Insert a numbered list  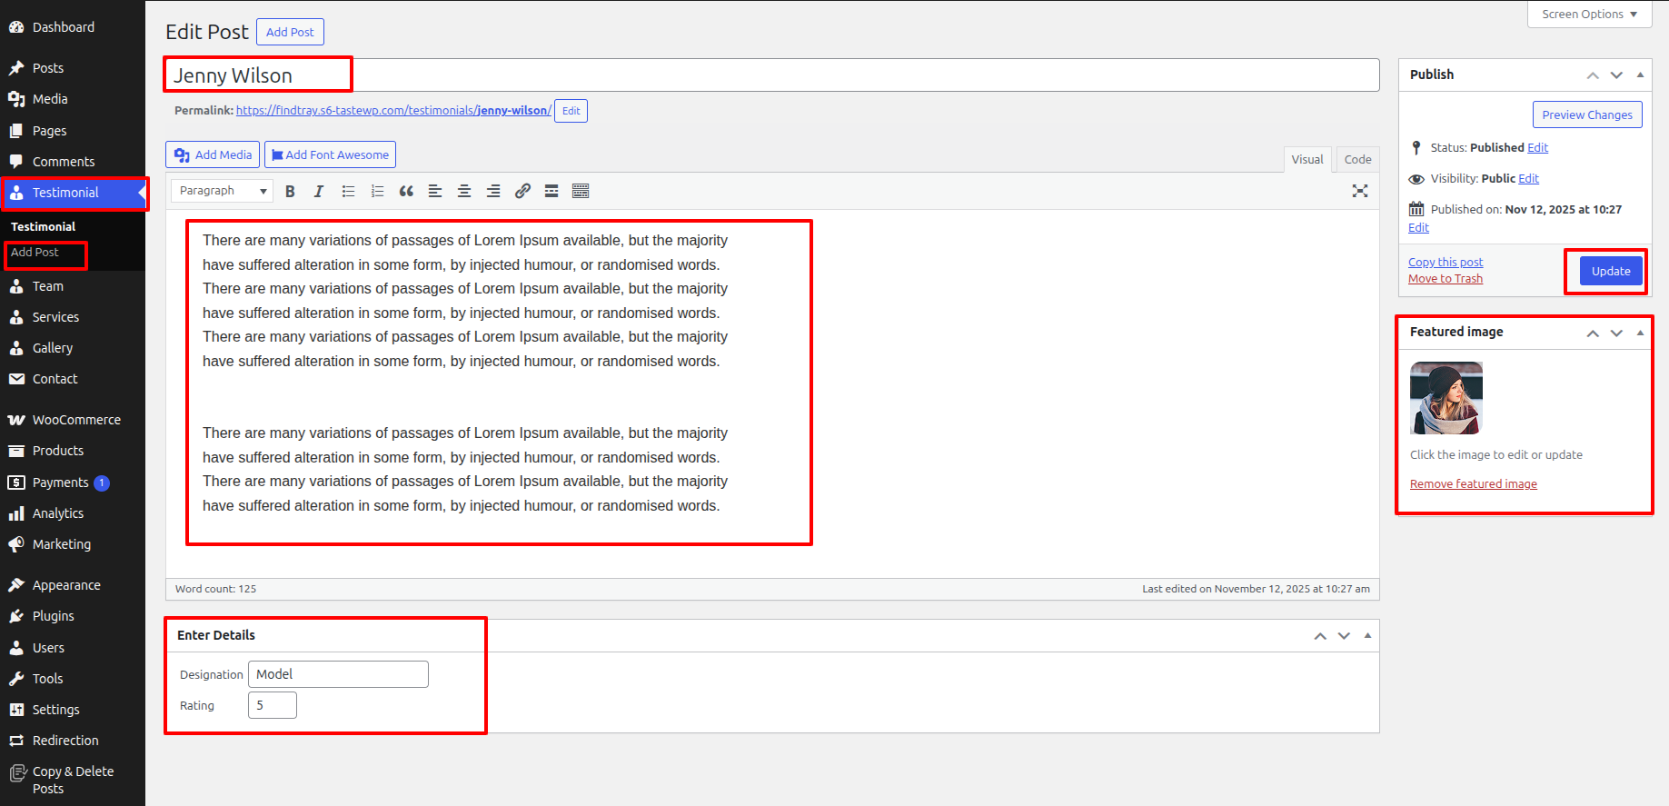pyautogui.click(x=377, y=191)
